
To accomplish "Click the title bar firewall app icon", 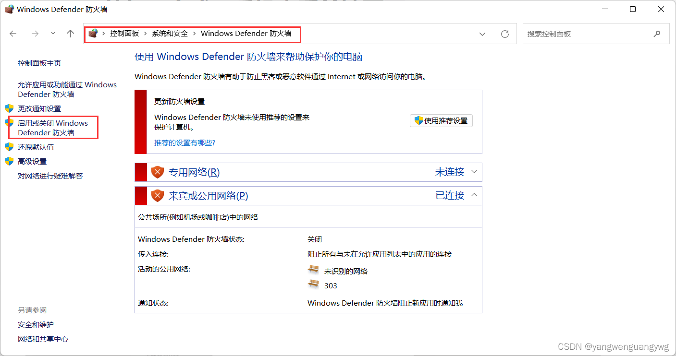I will (x=10, y=9).
